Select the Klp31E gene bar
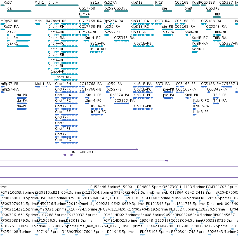 143,5
